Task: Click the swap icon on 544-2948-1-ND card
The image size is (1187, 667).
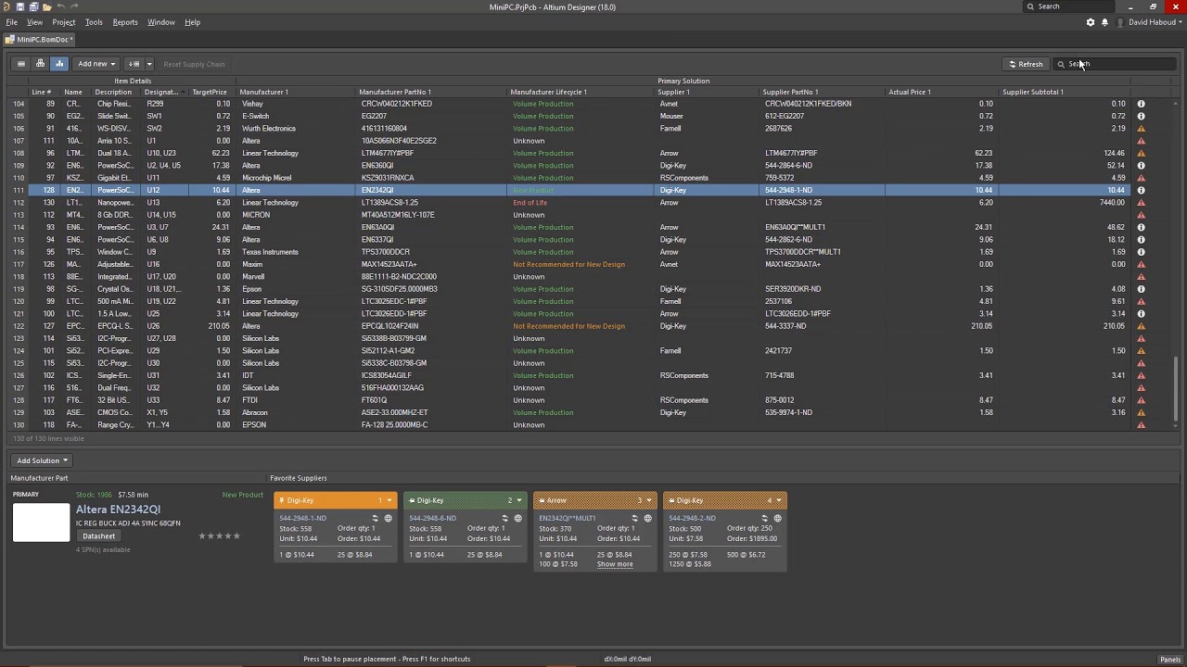Action: [x=376, y=519]
